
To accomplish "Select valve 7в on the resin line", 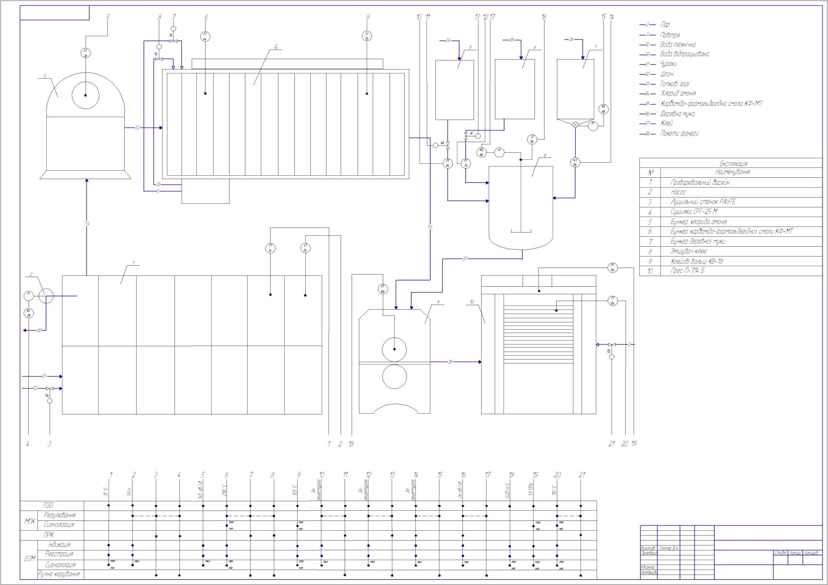I will point(465,136).
